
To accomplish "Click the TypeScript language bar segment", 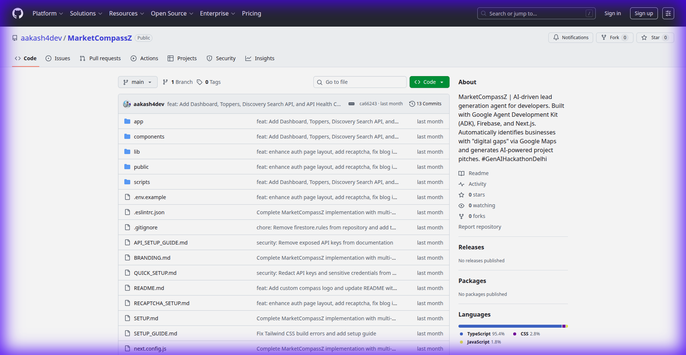I will click(510, 326).
